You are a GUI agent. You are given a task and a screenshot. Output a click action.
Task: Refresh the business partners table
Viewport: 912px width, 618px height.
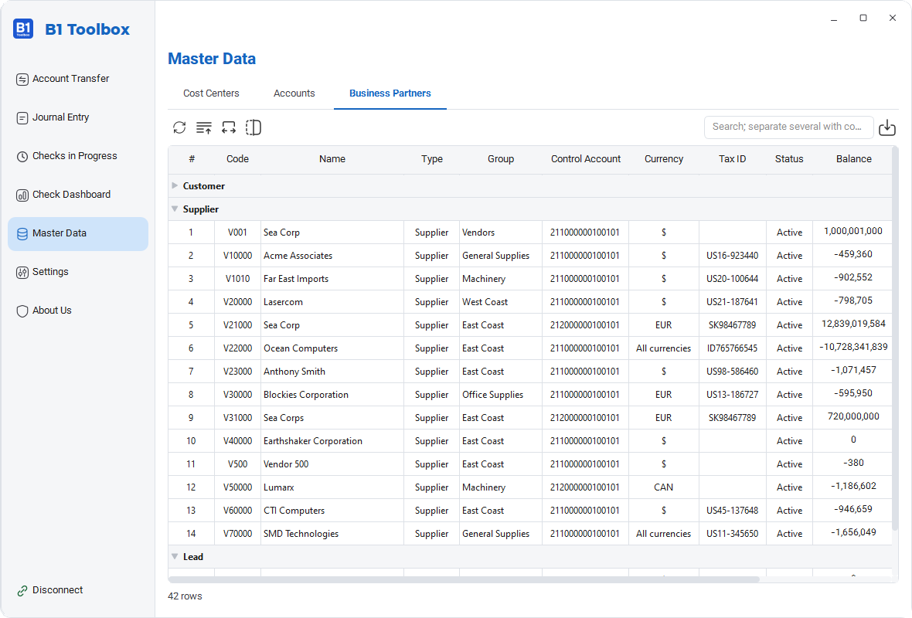tap(179, 127)
